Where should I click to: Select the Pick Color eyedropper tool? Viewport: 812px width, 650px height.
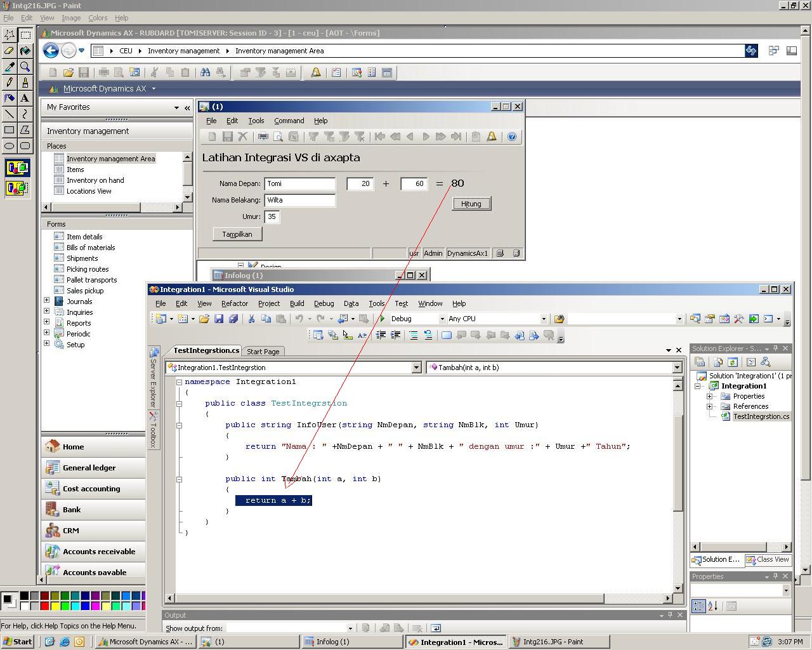point(10,67)
